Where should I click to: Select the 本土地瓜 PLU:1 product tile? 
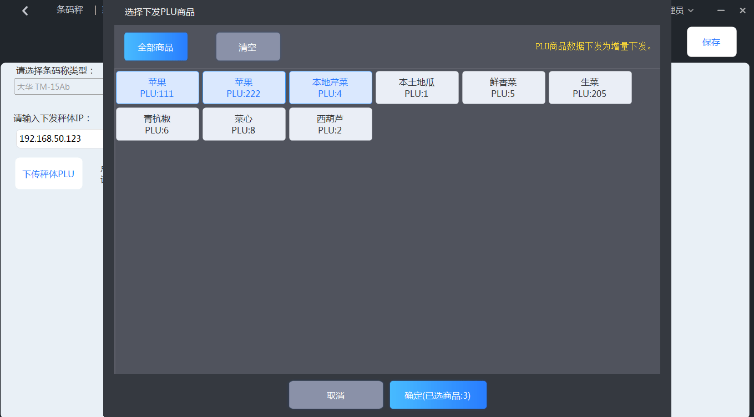click(417, 87)
